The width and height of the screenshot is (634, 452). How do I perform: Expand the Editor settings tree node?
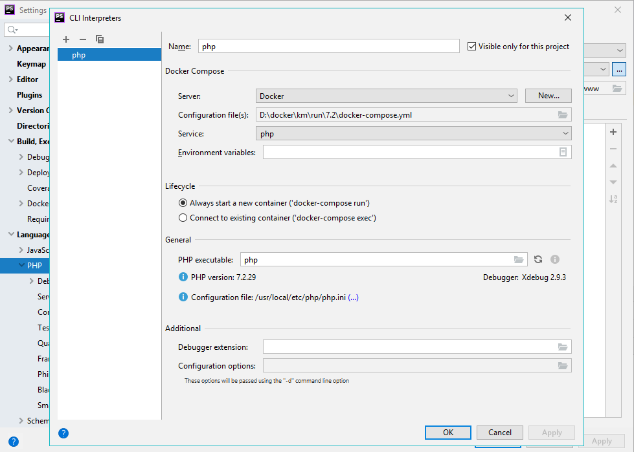pos(10,80)
